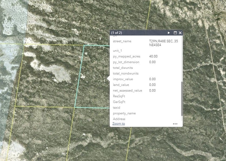226x161 pixels.
Task: Click the (1 of 2) feature counter
Action: (x=117, y=33)
